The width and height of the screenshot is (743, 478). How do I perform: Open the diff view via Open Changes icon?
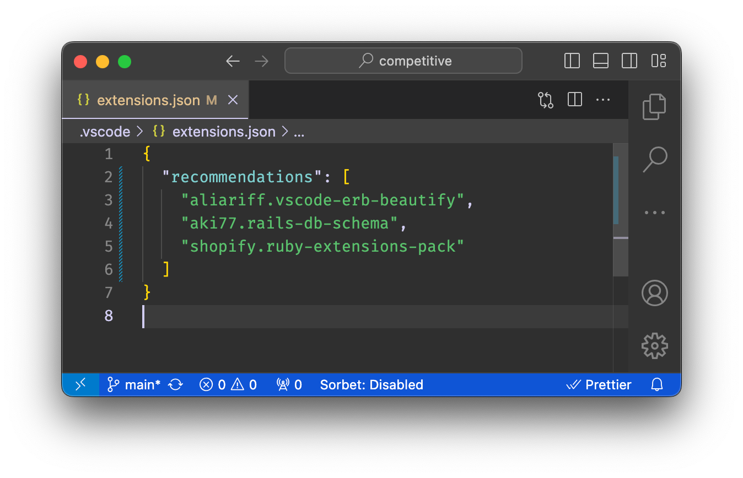[545, 100]
